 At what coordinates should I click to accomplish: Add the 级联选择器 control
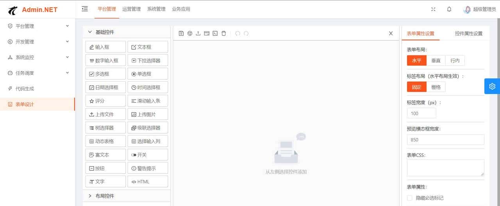click(148, 128)
